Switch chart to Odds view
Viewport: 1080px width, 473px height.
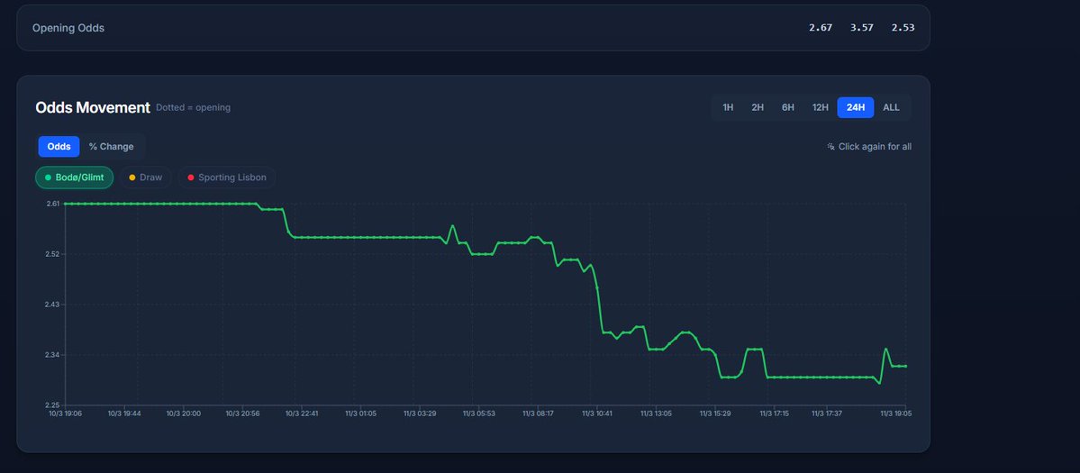coord(59,147)
